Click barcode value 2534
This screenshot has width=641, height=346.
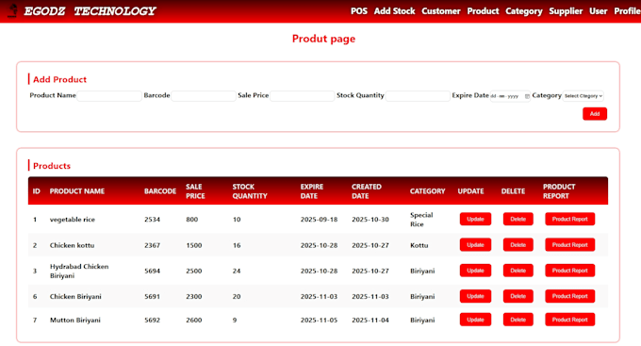(x=152, y=220)
